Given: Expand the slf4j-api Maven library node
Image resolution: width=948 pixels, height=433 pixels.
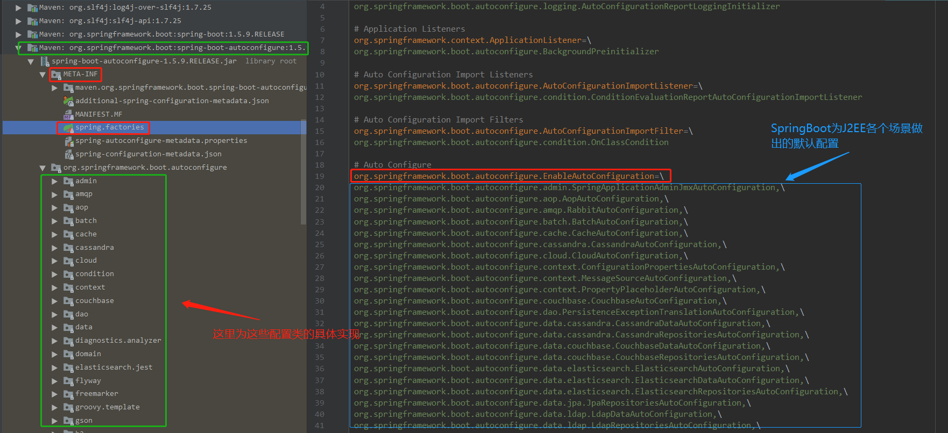Looking at the screenshot, I should click(x=19, y=21).
